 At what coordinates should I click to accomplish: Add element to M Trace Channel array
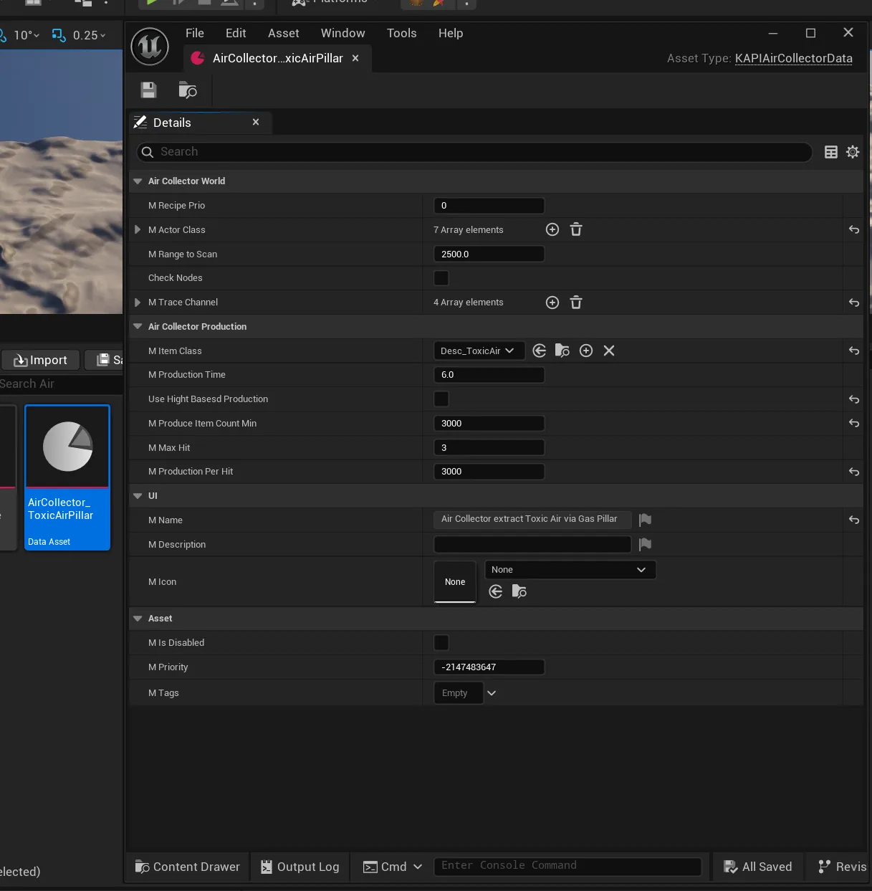tap(552, 302)
